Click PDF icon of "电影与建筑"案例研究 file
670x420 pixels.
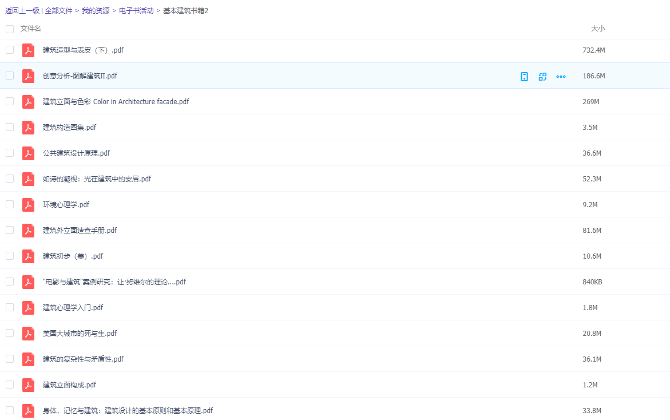pyautogui.click(x=28, y=282)
